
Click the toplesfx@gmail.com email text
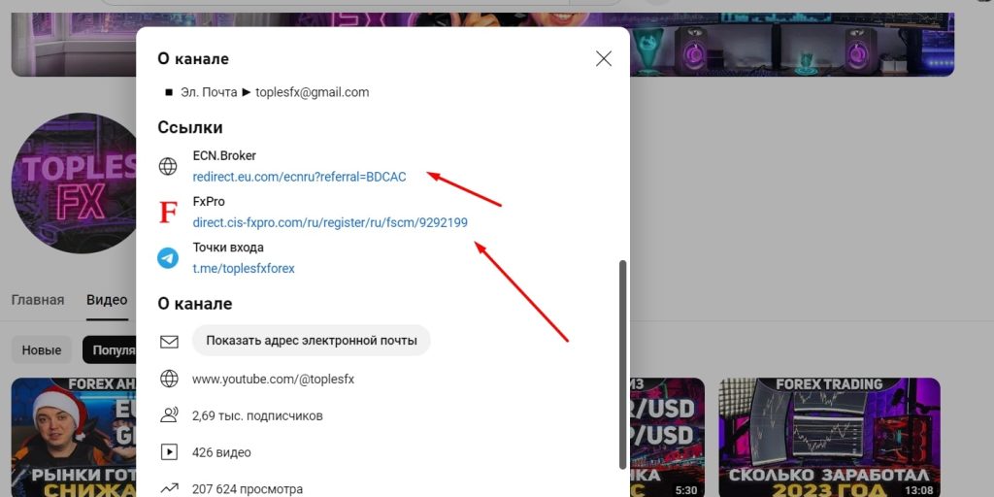[x=312, y=92]
